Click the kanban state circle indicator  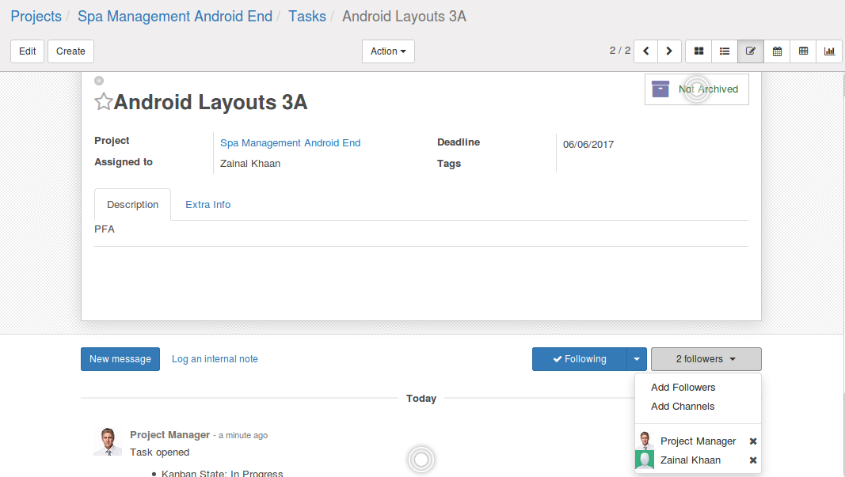99,81
